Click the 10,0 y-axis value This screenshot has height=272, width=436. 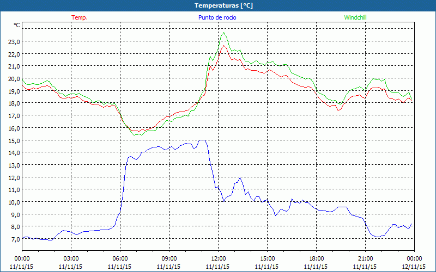[14, 202]
